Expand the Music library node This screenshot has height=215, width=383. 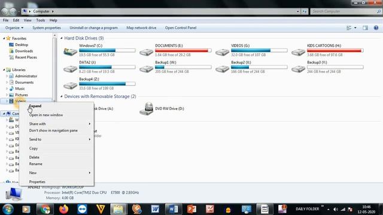pos(7,88)
